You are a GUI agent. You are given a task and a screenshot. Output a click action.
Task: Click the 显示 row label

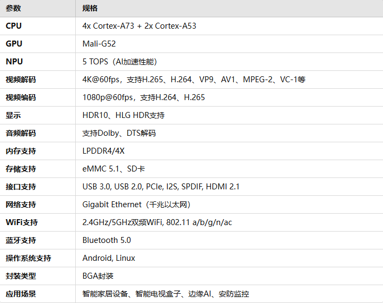pyautogui.click(x=13, y=115)
